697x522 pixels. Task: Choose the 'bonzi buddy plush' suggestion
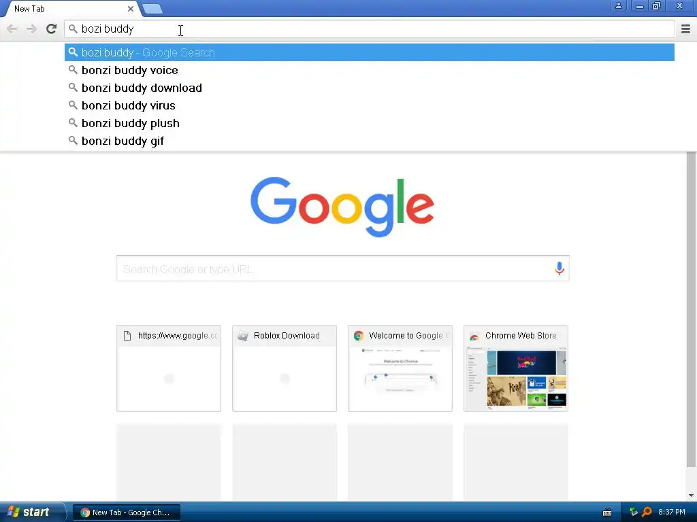(x=370, y=123)
